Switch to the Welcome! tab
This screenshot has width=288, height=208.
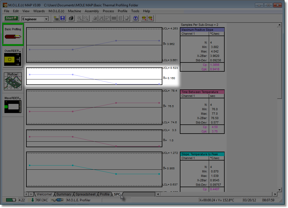pyautogui.click(x=44, y=194)
